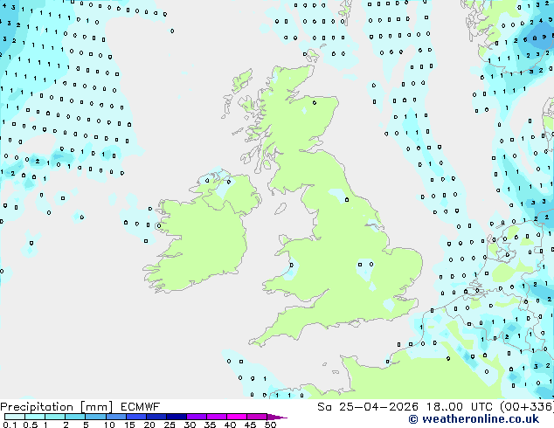The height and width of the screenshot is (428, 554).
Task: Click the 35–40 mm legend color swatch
Action: (217, 417)
